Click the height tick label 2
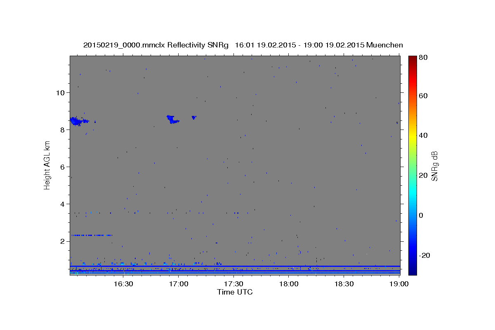Viewport: 495px width, 330px height. tap(63, 241)
